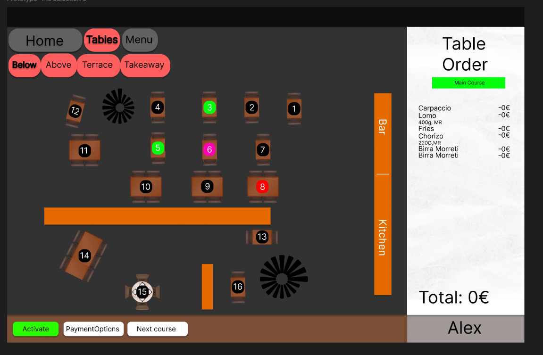This screenshot has height=355, width=543.
Task: Go to the Home screen
Action: point(45,41)
